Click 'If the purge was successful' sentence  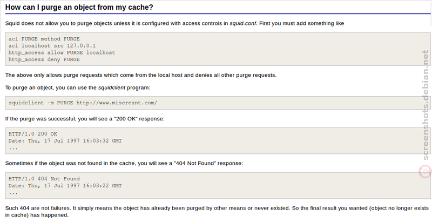click(85, 119)
